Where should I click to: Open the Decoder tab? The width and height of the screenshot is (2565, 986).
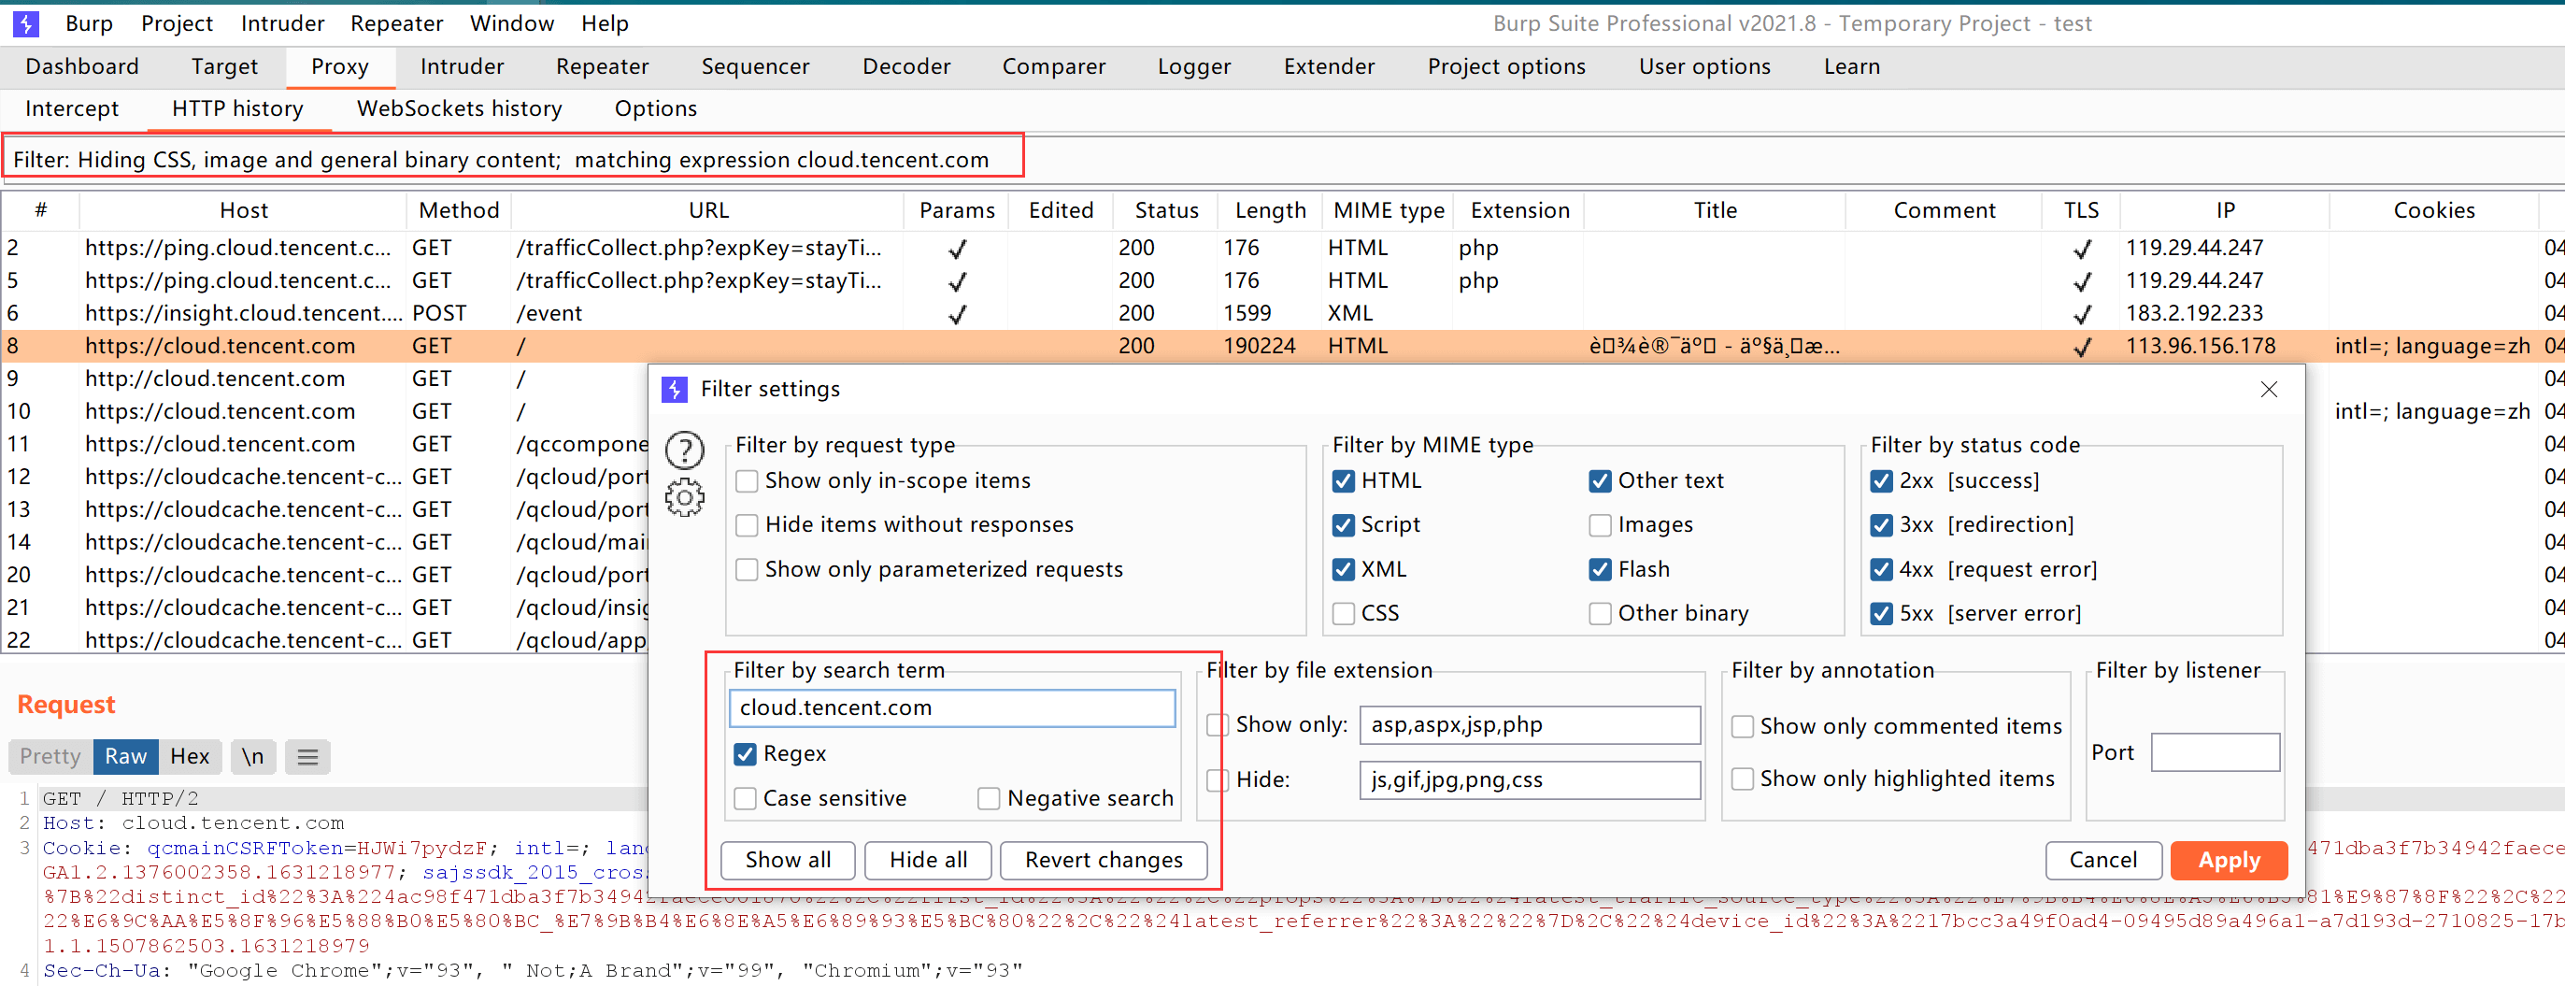pos(906,66)
